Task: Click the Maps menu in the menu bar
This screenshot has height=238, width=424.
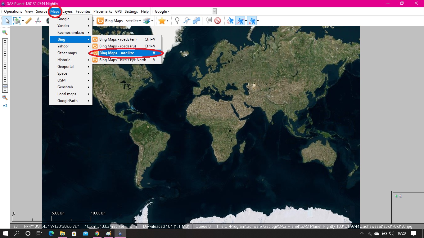Action: 55,11
